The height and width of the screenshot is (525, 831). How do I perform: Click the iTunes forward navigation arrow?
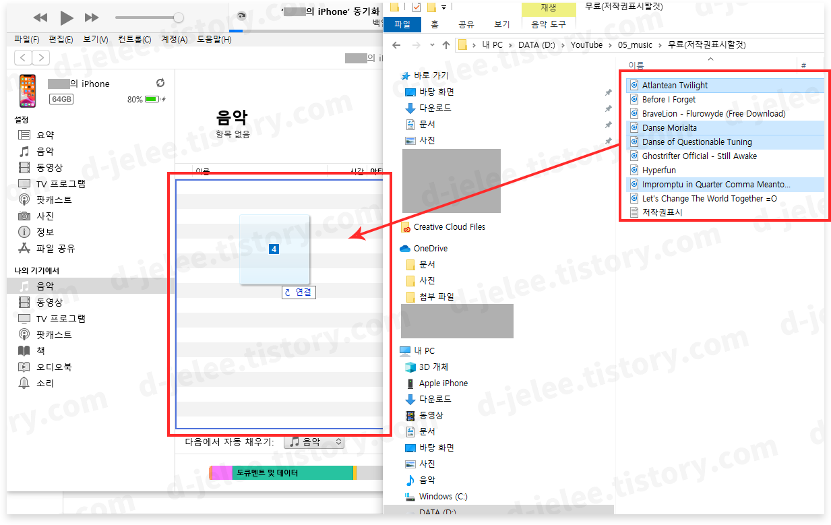click(41, 58)
